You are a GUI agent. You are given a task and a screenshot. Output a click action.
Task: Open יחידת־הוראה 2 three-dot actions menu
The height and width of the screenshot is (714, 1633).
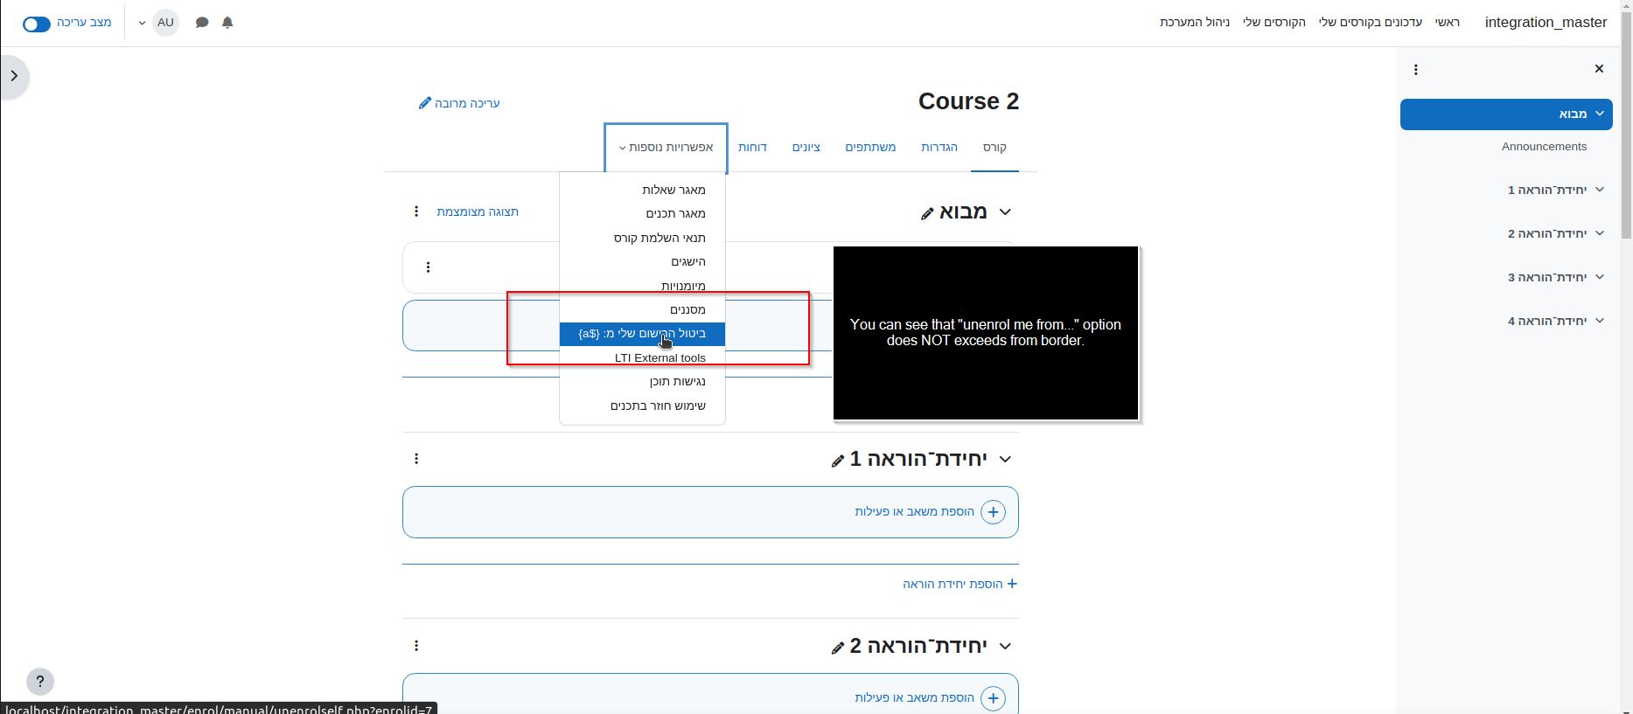(x=416, y=646)
